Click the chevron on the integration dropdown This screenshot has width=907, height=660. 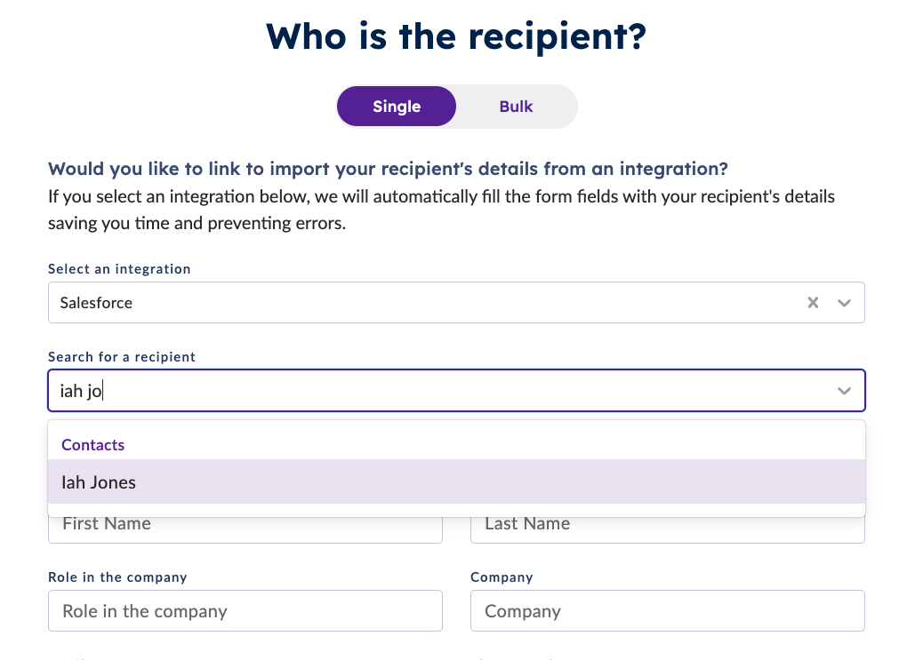[x=843, y=302]
